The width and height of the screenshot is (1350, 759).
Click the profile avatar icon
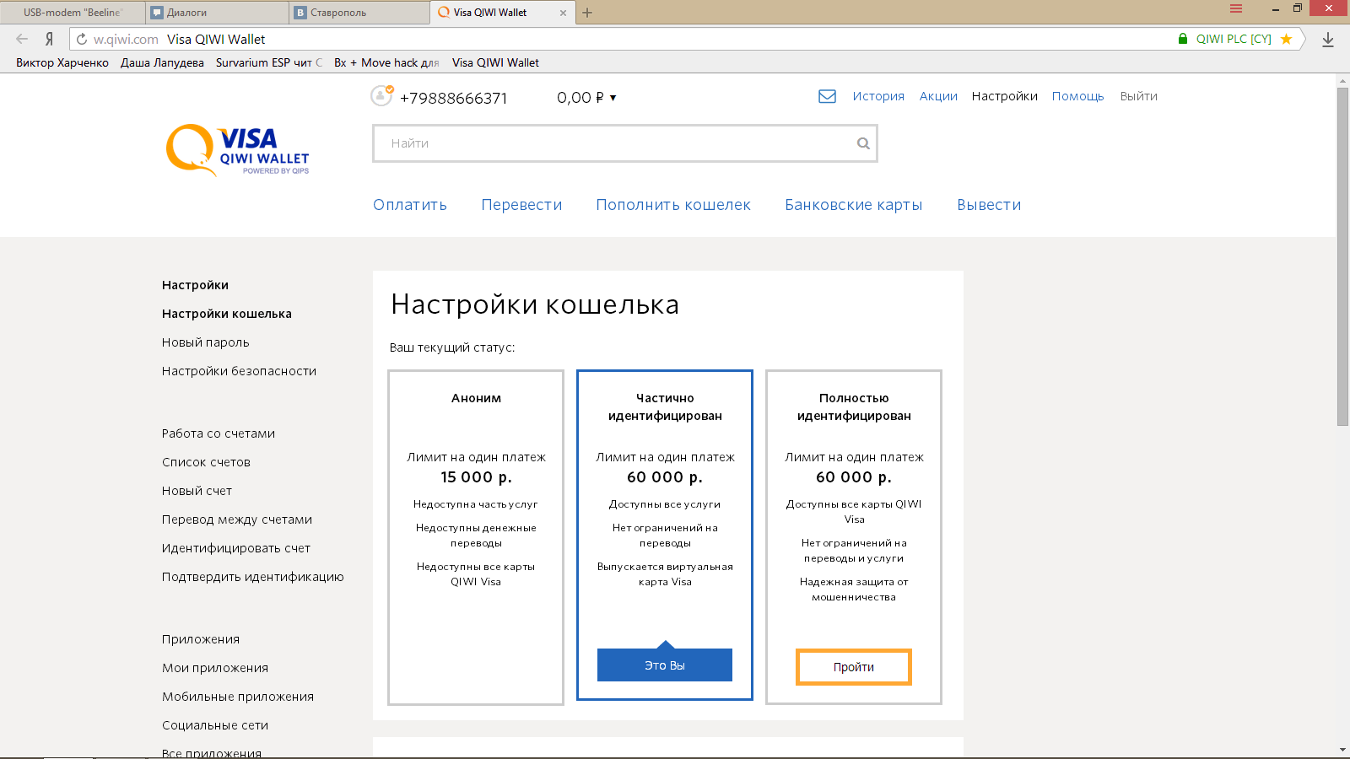[x=381, y=96]
